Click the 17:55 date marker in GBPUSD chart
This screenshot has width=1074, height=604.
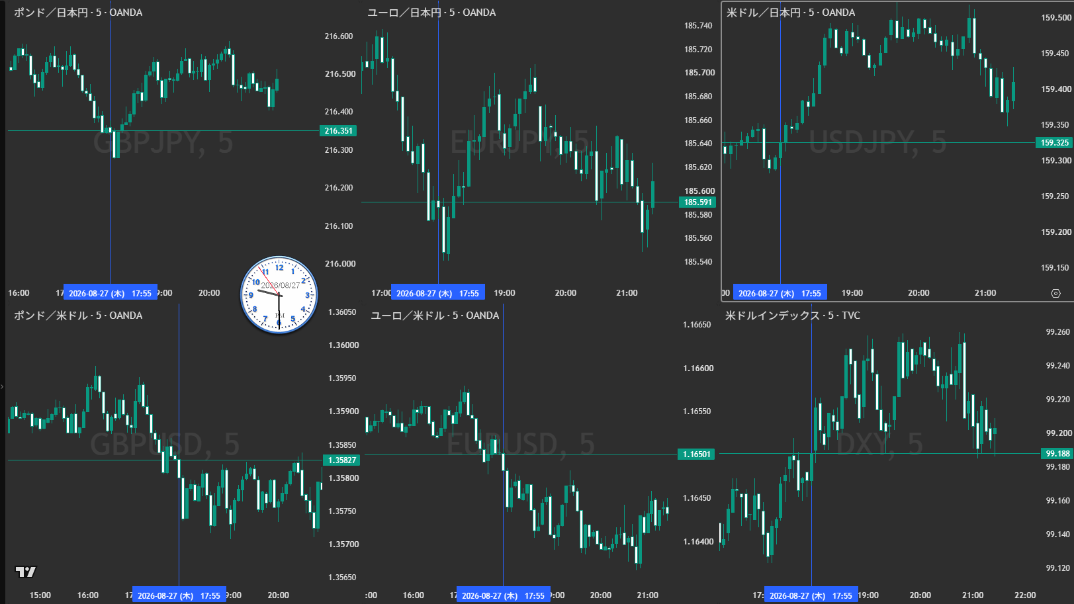click(179, 595)
